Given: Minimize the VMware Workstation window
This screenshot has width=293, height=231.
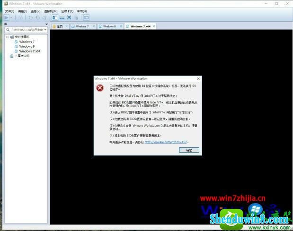Looking at the screenshot, I should click(x=266, y=3).
